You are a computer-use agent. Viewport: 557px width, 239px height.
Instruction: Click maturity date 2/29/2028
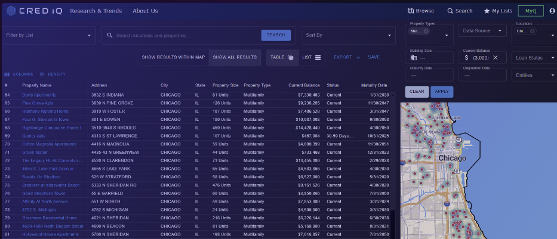pos(378,161)
